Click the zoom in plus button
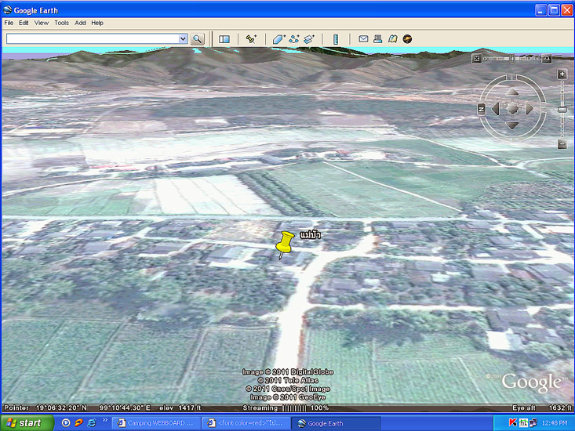The width and height of the screenshot is (575, 431). pyautogui.click(x=562, y=74)
